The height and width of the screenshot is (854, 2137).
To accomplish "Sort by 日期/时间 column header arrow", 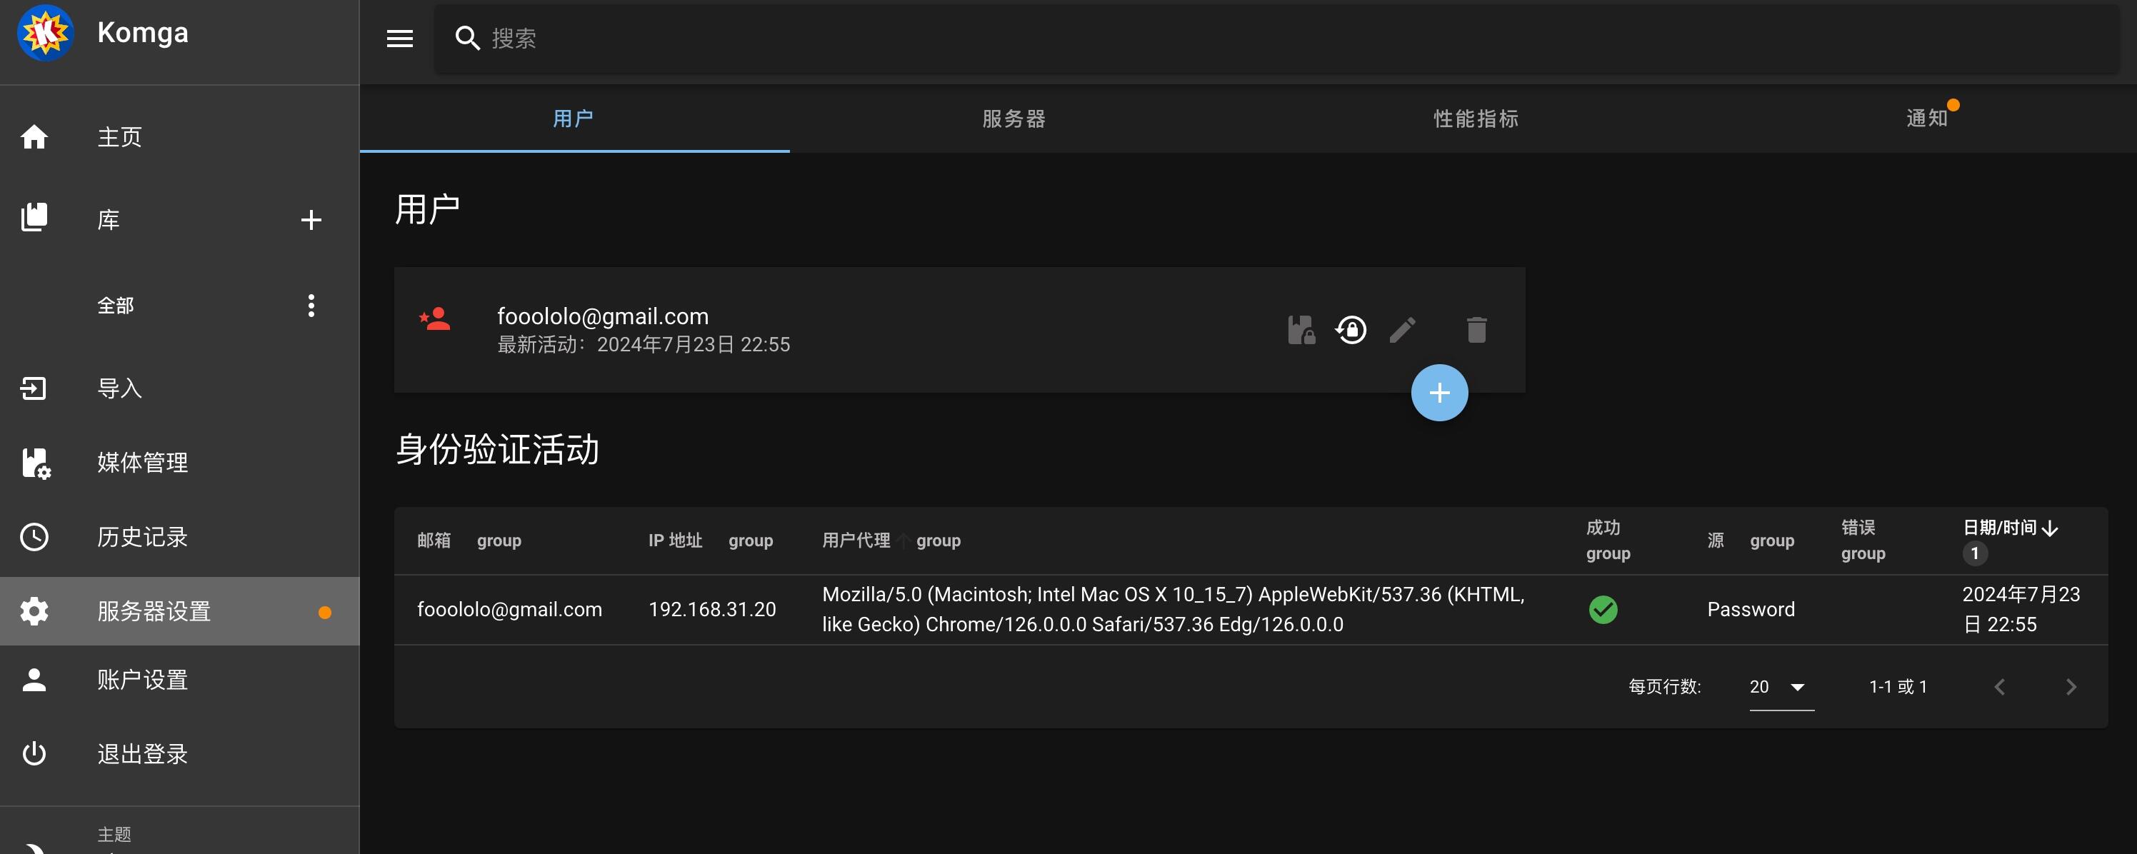I will tap(2049, 528).
